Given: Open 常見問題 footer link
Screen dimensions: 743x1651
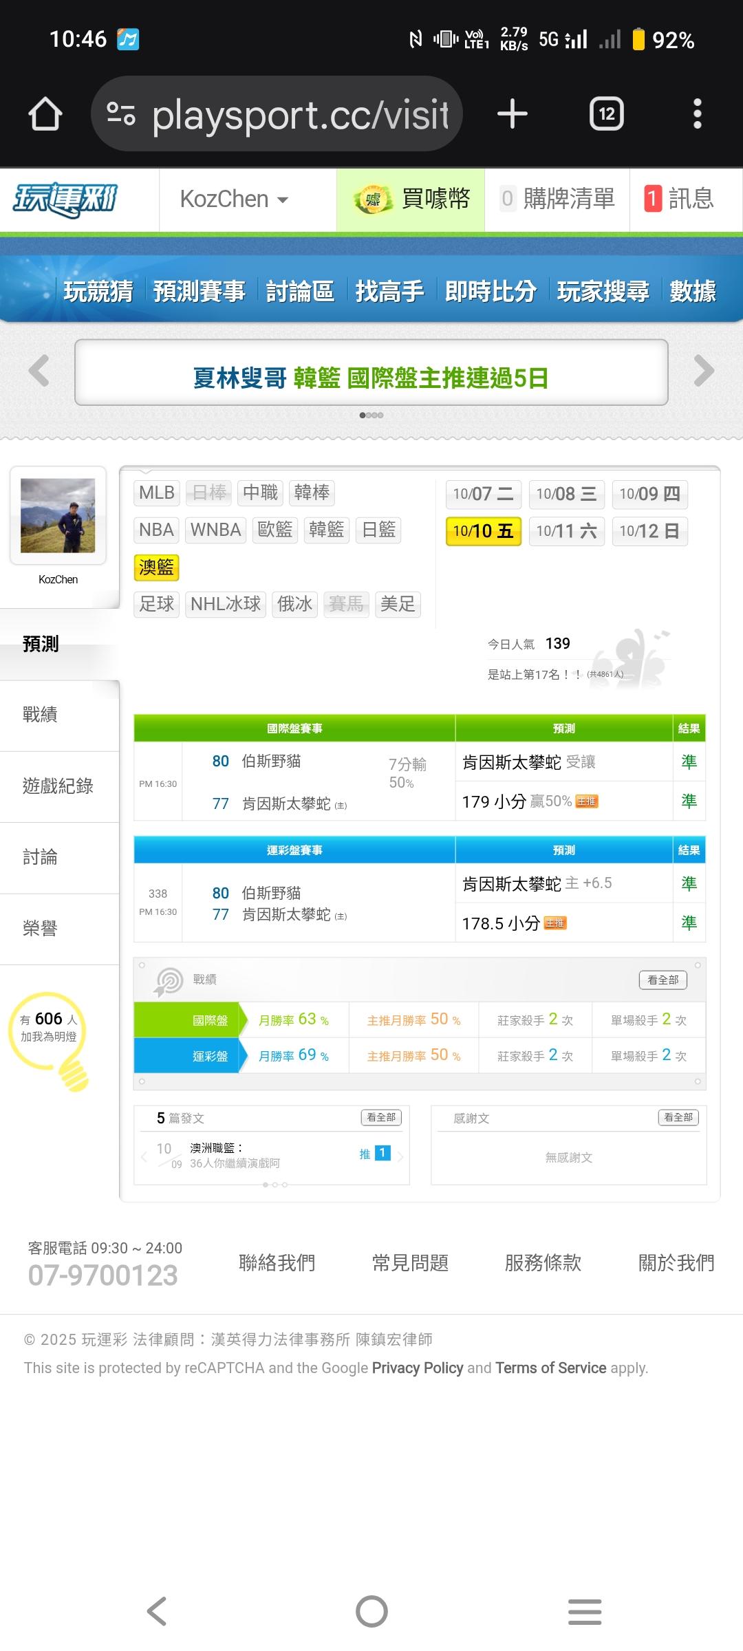Looking at the screenshot, I should coord(411,1263).
